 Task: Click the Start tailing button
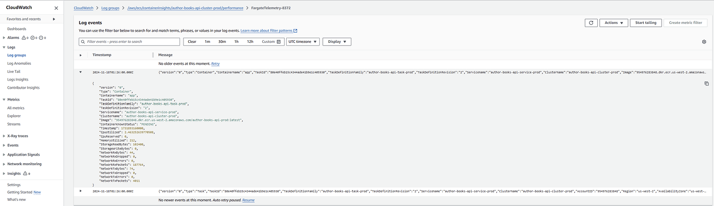pyautogui.click(x=646, y=23)
